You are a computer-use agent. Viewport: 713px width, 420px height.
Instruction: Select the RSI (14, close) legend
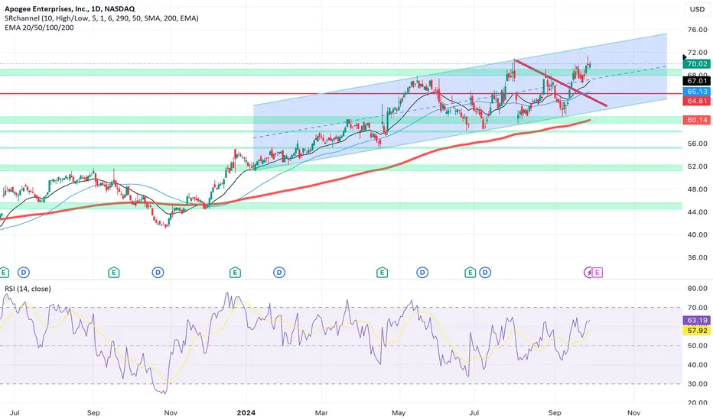click(x=28, y=289)
